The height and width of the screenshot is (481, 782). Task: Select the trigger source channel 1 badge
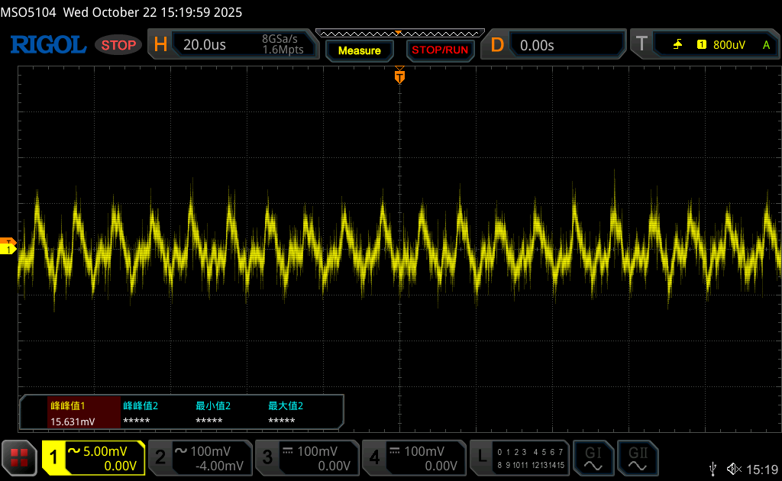click(x=701, y=44)
